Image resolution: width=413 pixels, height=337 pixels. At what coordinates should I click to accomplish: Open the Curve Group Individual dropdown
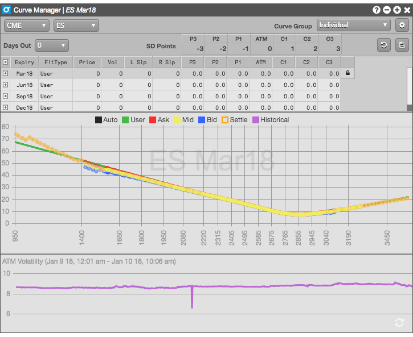pyautogui.click(x=354, y=25)
